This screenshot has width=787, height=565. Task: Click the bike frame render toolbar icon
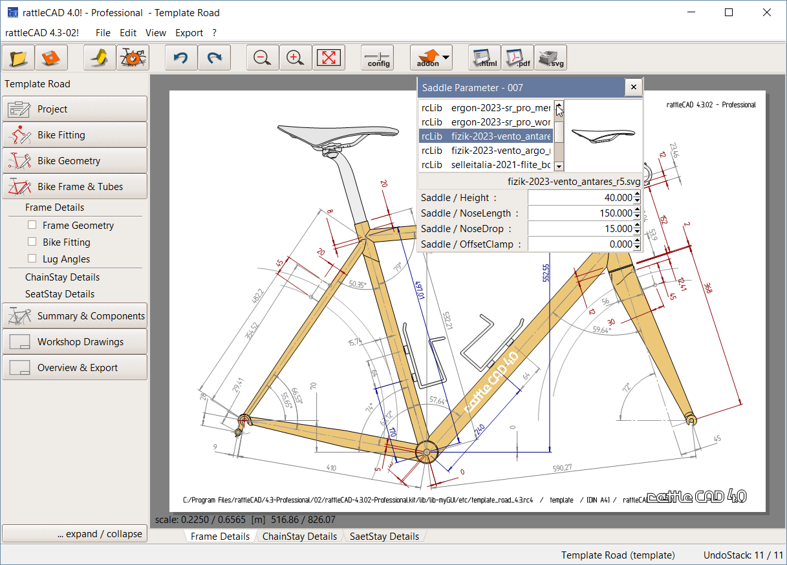coord(133,58)
